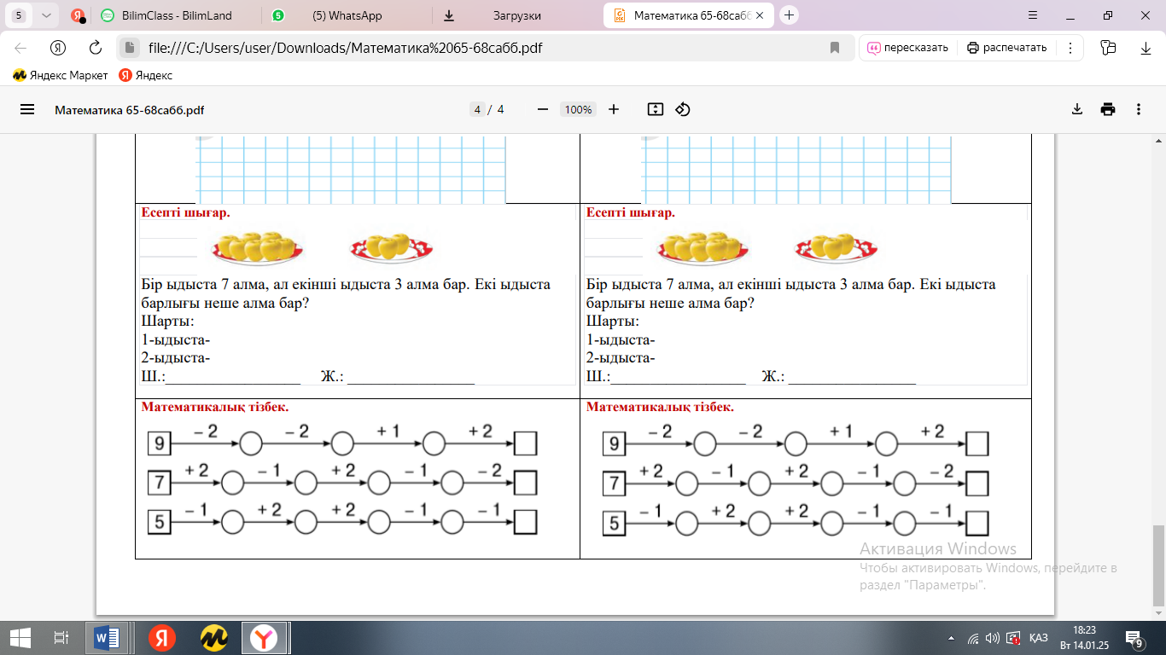Click the site info file icon
Image resolution: width=1166 pixels, height=655 pixels.
click(x=128, y=48)
